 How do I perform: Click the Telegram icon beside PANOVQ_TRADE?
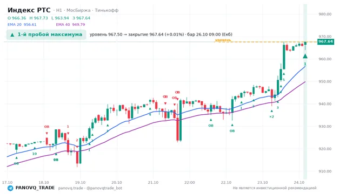pyautogui.click(x=10, y=188)
